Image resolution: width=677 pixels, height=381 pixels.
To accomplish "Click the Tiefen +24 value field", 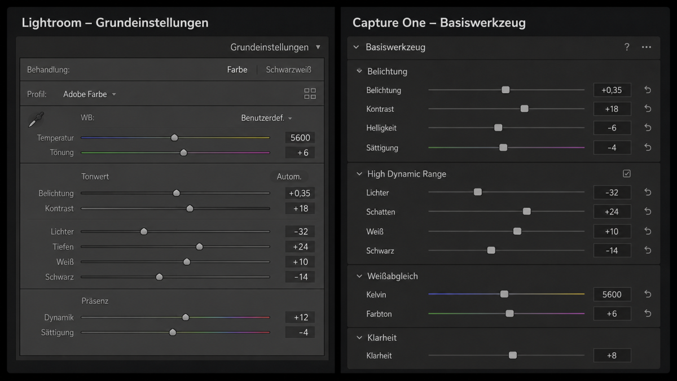I will [300, 247].
